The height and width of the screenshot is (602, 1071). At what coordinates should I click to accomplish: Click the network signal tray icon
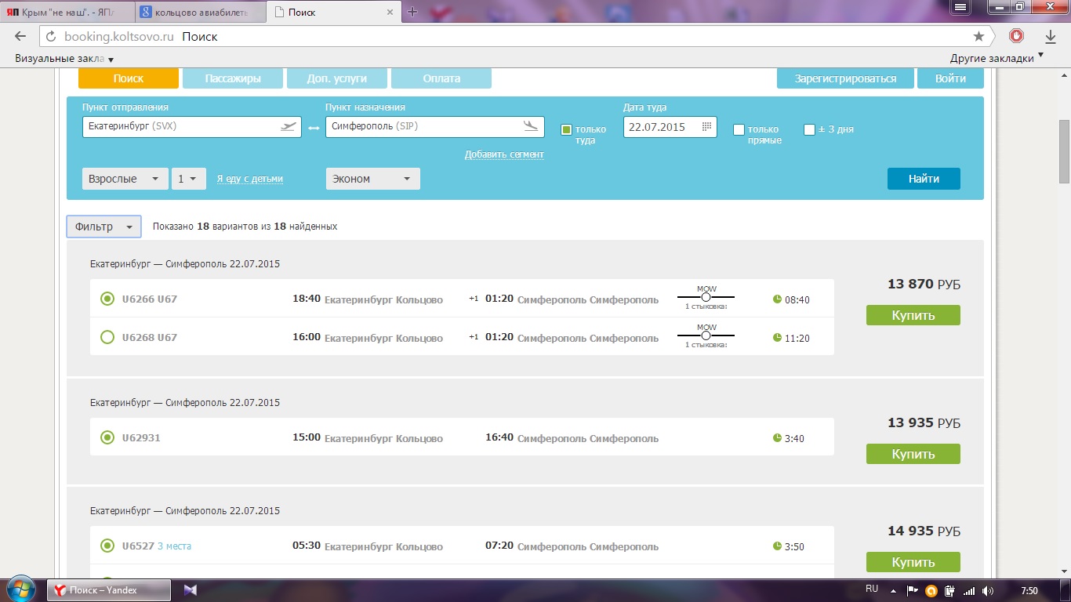coord(969,590)
